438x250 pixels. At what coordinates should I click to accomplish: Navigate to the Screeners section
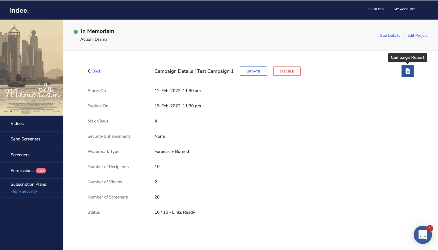(x=20, y=155)
